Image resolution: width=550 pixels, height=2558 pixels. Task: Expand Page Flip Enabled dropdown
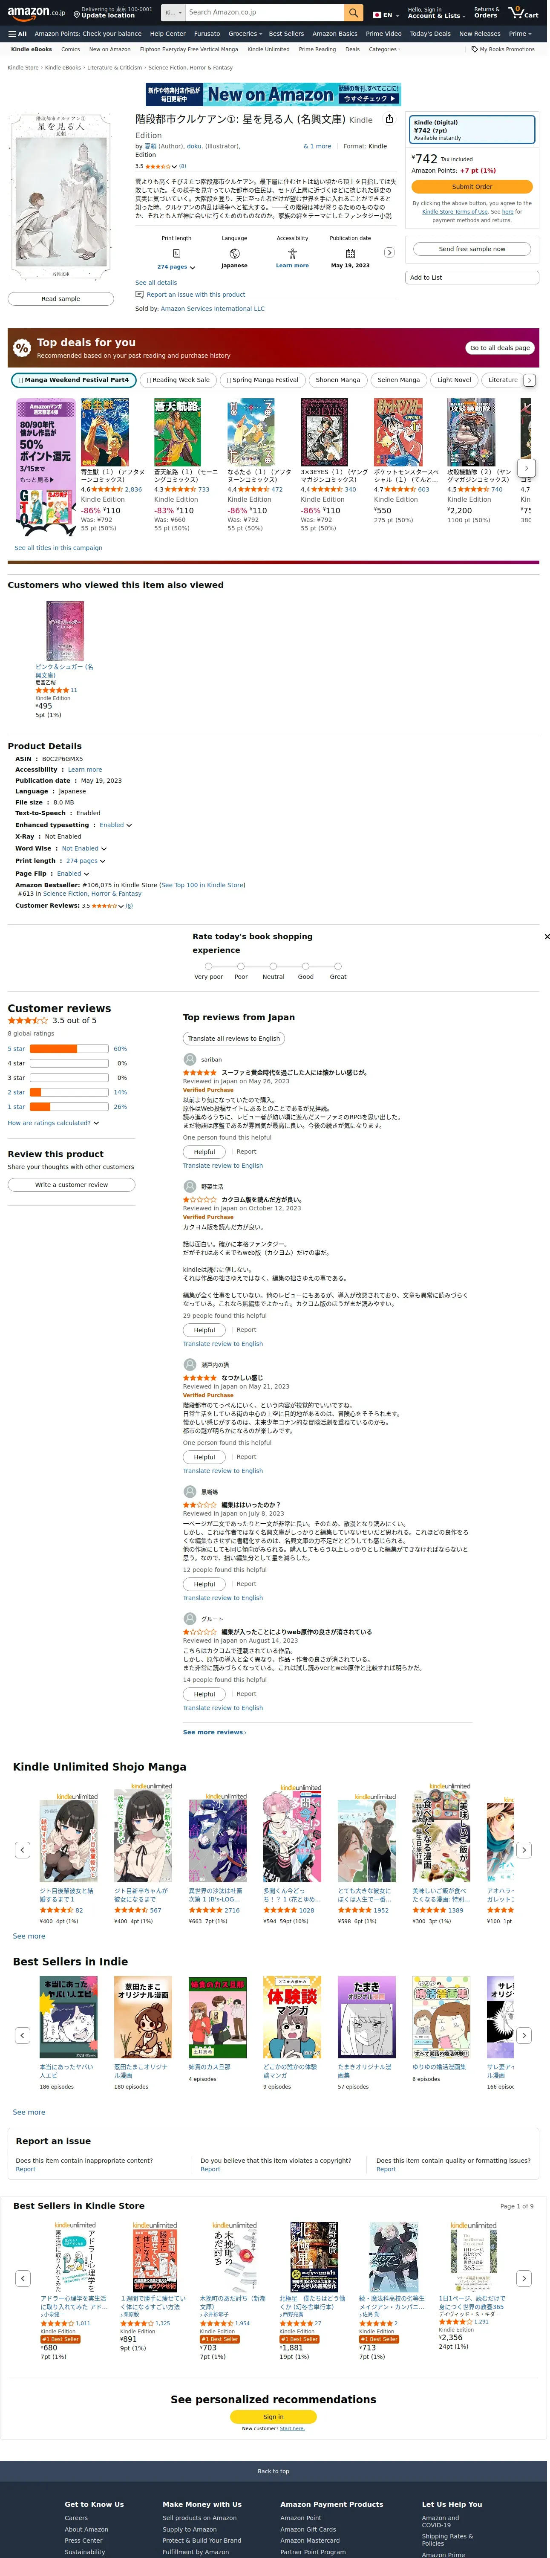tap(72, 874)
